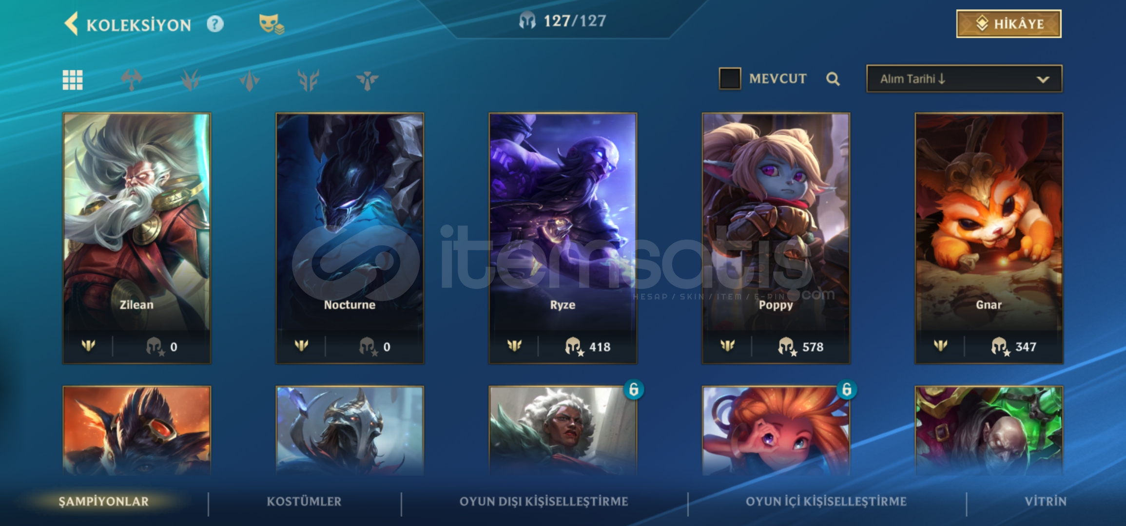Select the Zilean champion card
This screenshot has width=1126, height=526.
(x=137, y=238)
